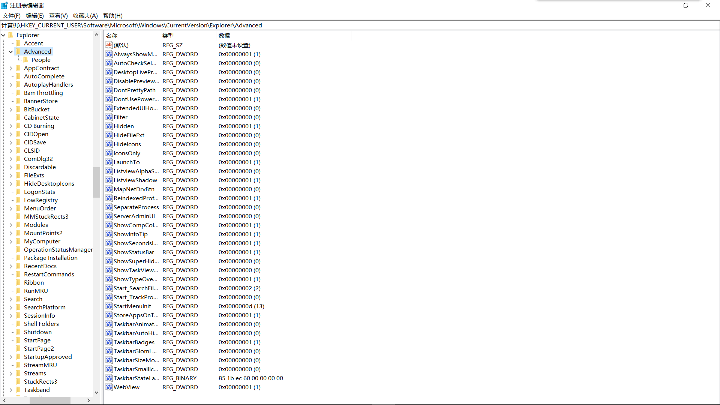The height and width of the screenshot is (405, 720).
Task: Click the folder icon of the Accent key
Action: [x=18, y=43]
